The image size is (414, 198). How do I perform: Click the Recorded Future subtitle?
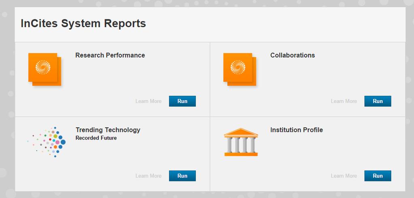(96, 138)
